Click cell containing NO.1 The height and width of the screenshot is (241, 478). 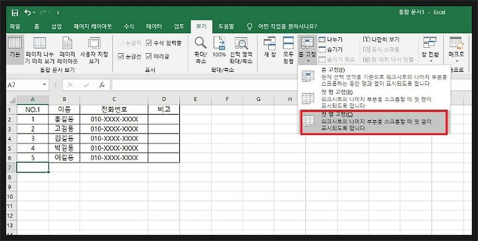(33, 110)
